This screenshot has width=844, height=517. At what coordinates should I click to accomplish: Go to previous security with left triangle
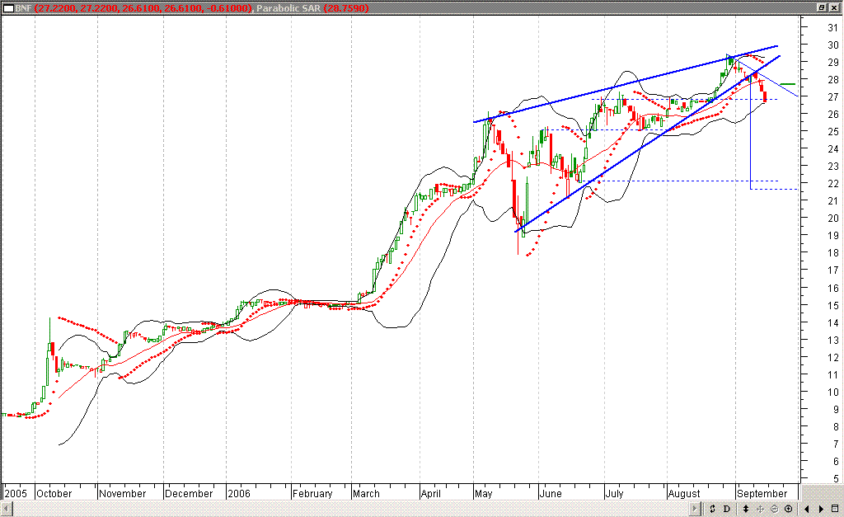pyautogui.click(x=807, y=509)
